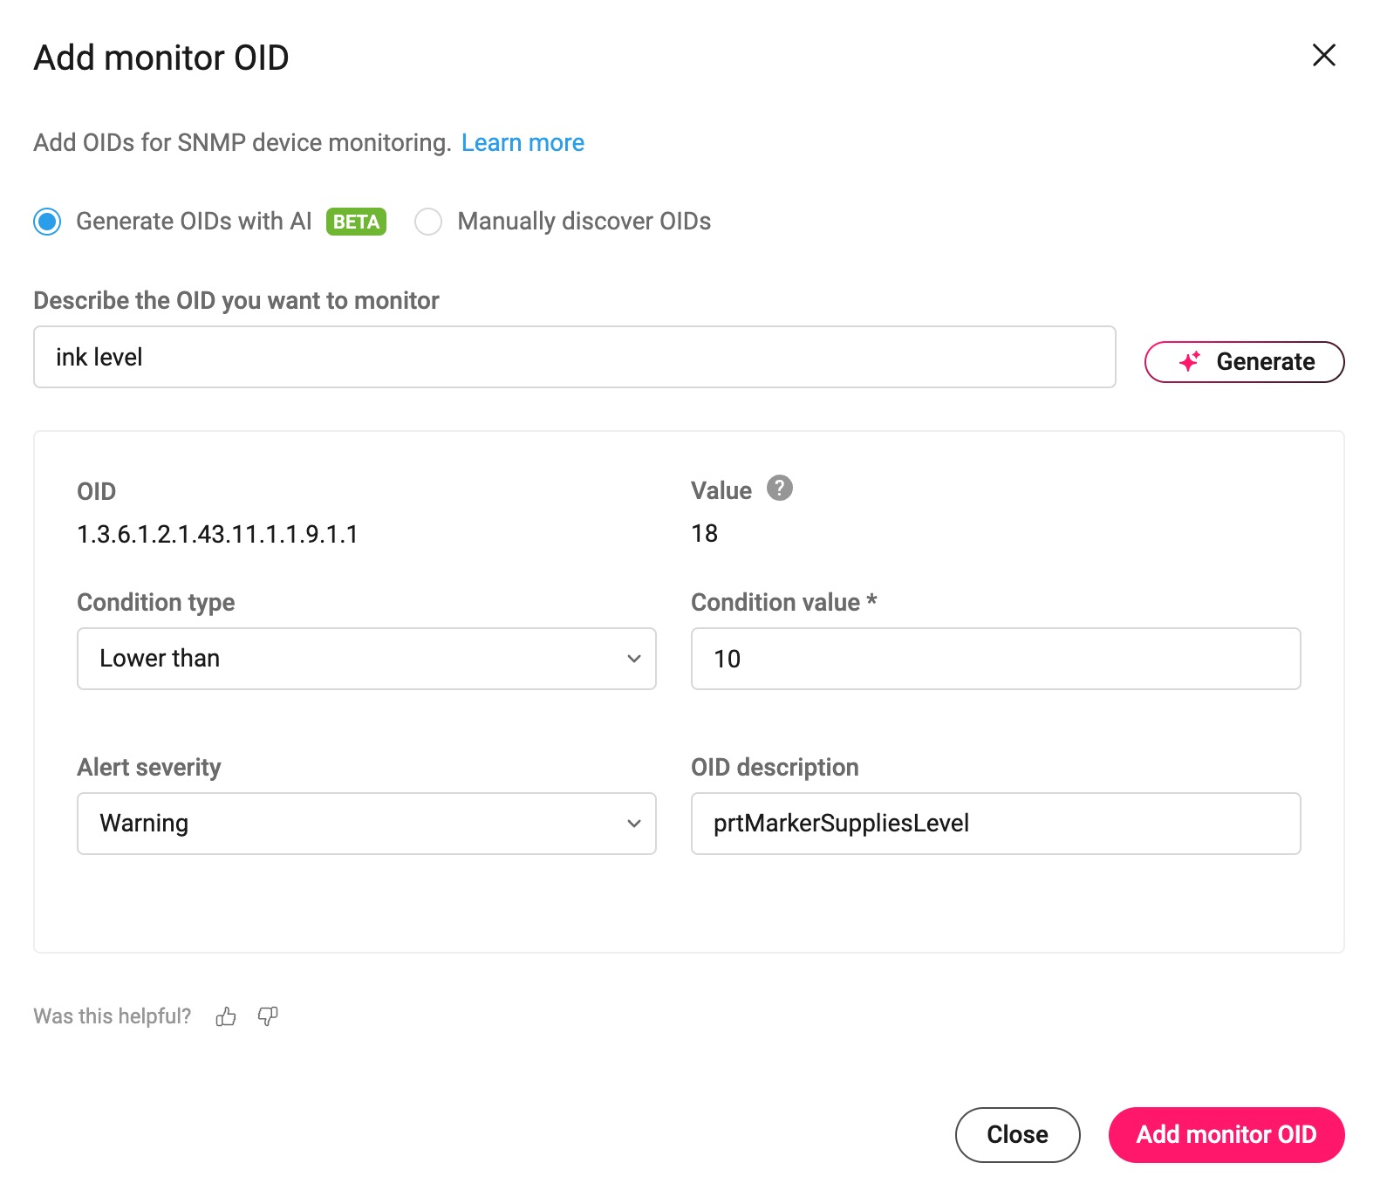
Task: Click the 'Alert severity' label
Action: 148,767
